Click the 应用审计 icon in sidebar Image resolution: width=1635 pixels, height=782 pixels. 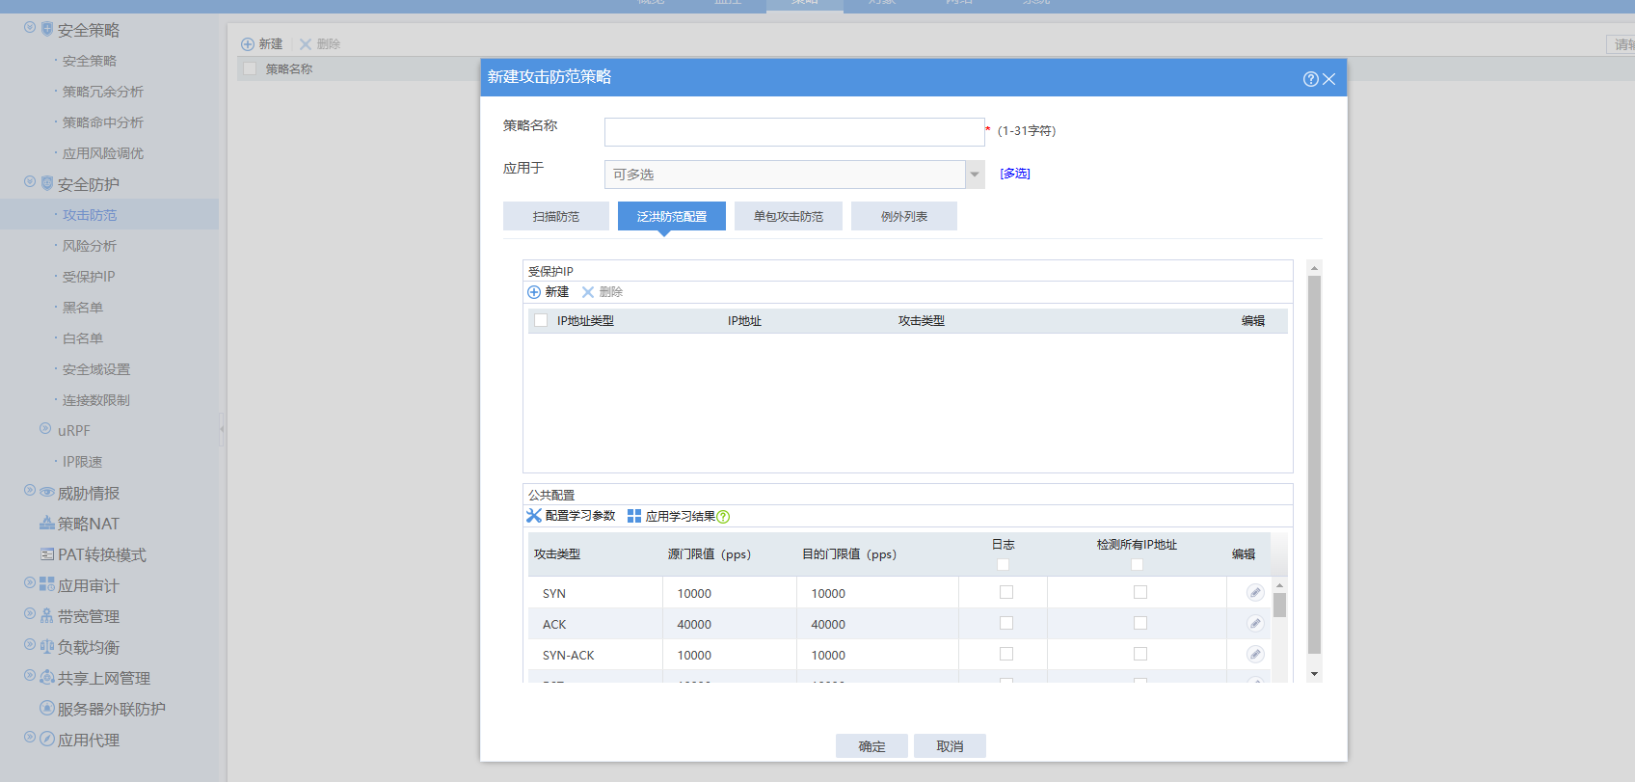pos(47,584)
